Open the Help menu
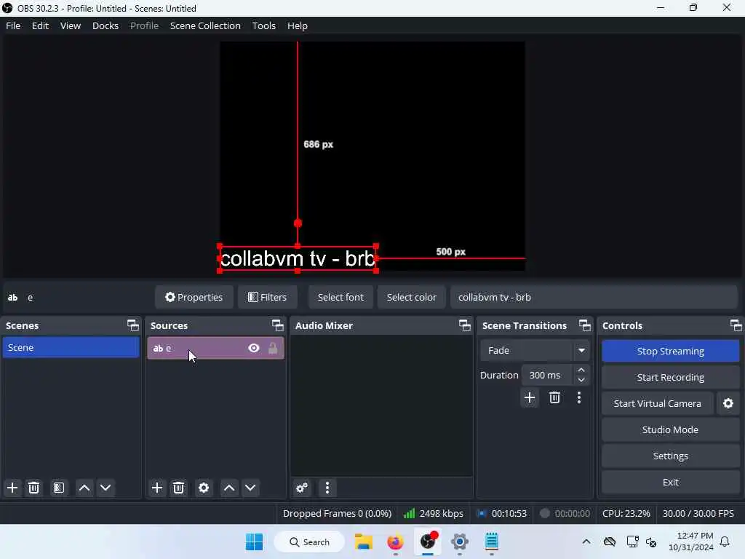This screenshot has height=559, width=745. pos(298,25)
